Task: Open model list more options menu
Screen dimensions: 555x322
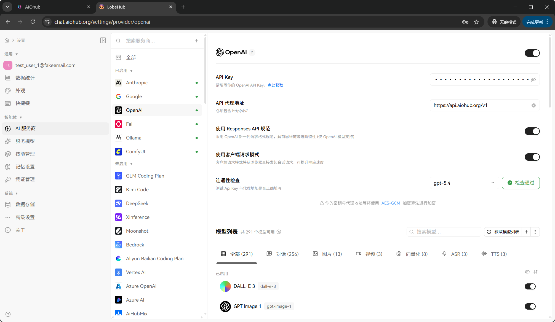Action: pos(535,232)
